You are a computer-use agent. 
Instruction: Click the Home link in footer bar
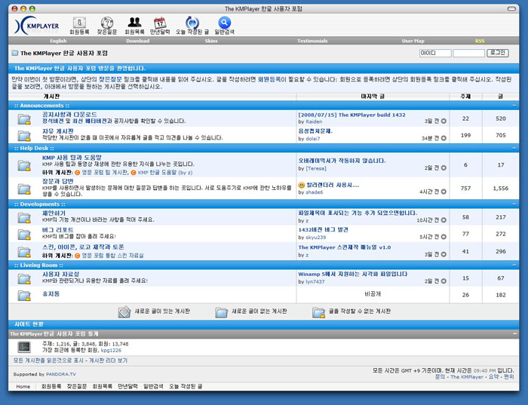click(23, 386)
